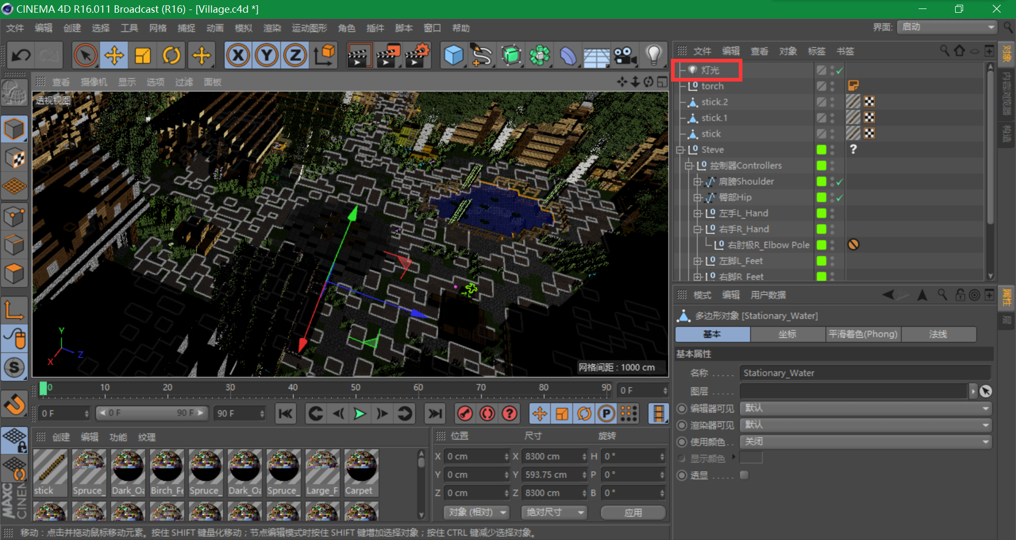
Task: Toggle the 透显 checkbox
Action: click(x=744, y=475)
